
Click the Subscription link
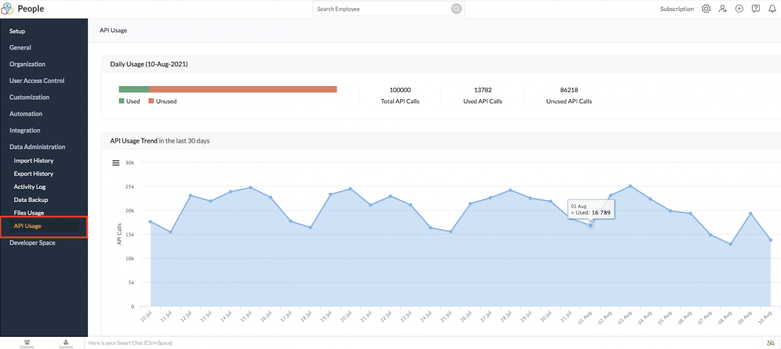click(677, 9)
